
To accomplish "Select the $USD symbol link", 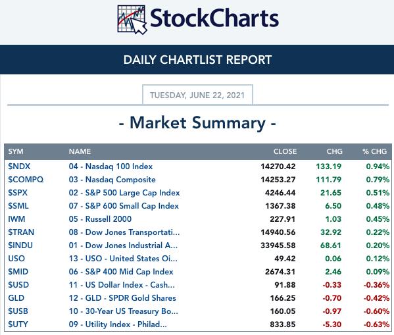I will point(18,285).
